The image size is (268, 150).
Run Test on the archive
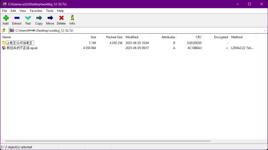28,18
